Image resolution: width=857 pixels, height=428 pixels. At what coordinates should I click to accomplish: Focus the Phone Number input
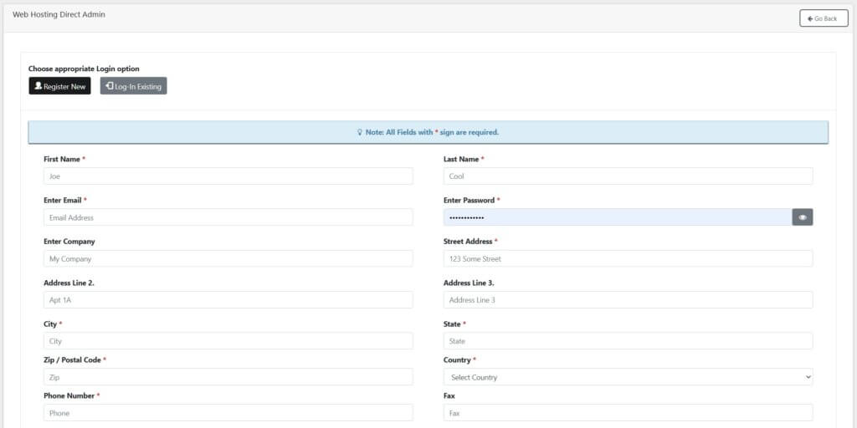click(228, 413)
